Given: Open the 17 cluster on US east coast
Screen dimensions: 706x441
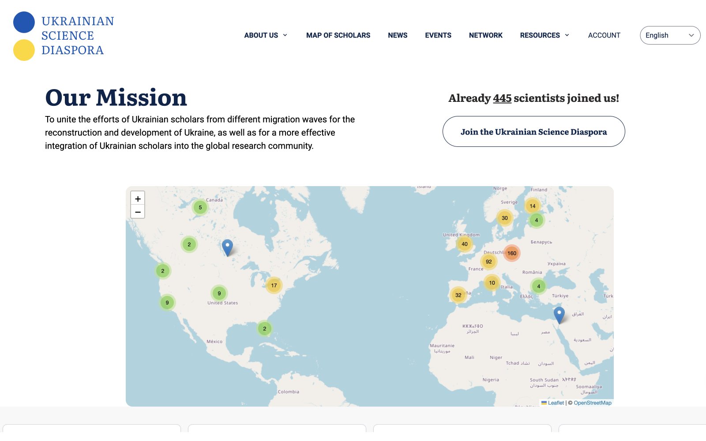Looking at the screenshot, I should coord(274,285).
